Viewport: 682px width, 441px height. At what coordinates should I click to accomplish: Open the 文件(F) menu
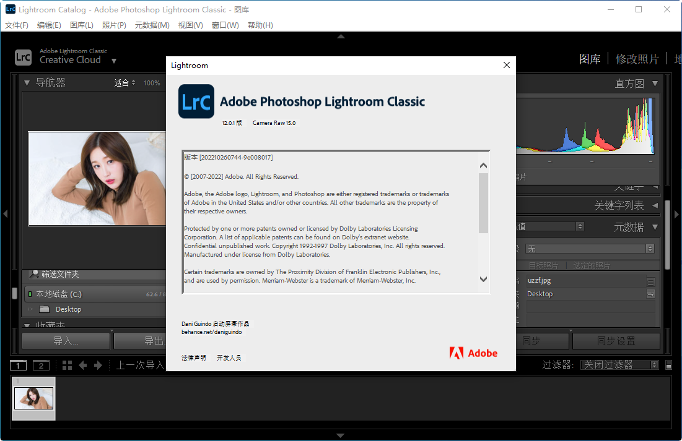(17, 25)
